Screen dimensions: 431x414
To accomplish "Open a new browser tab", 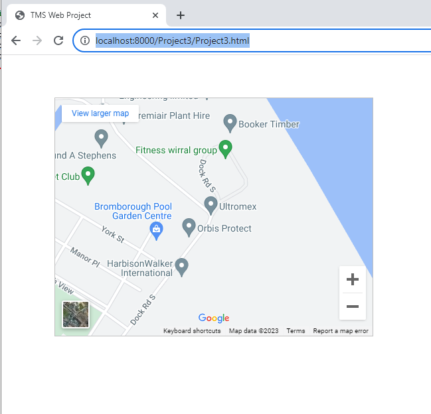I will click(x=181, y=15).
